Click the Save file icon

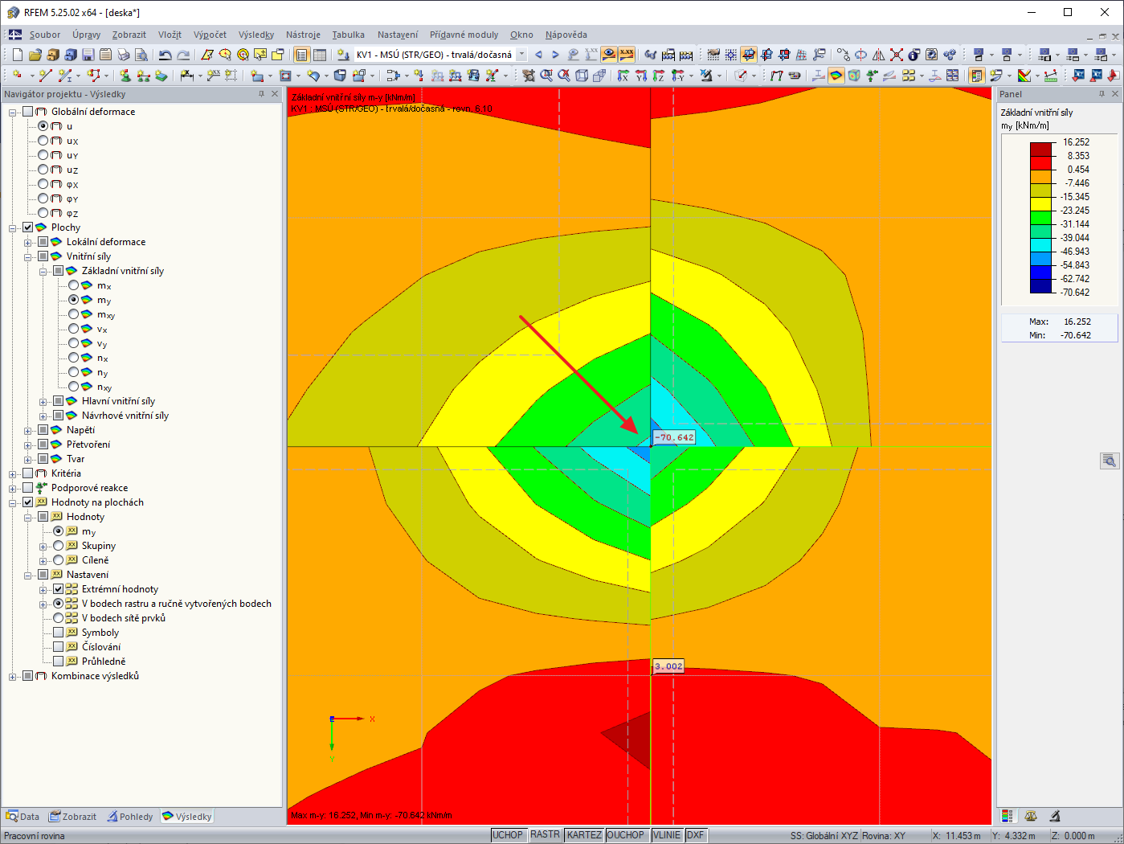pos(88,55)
